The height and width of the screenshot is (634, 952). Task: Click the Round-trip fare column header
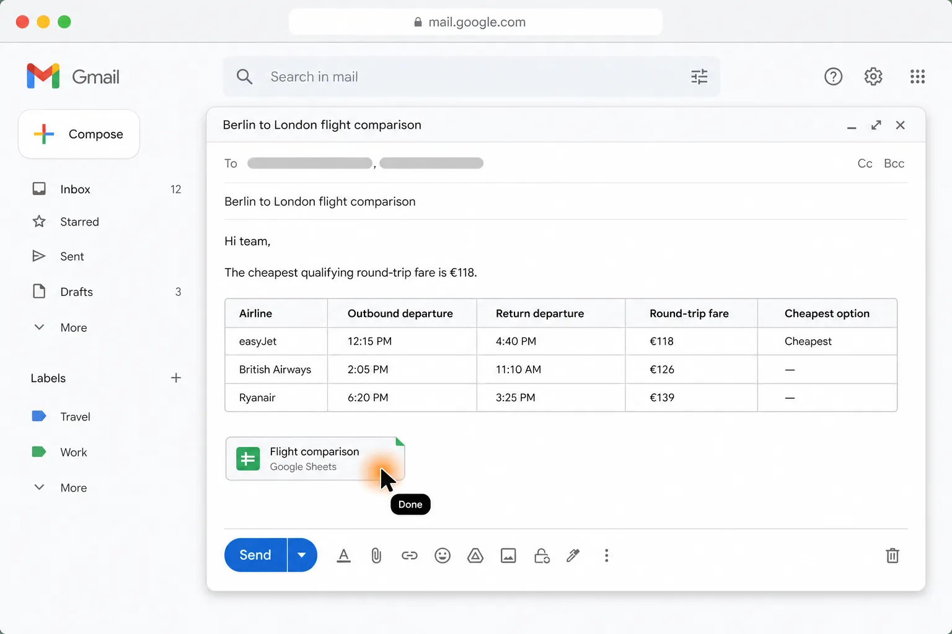691,313
